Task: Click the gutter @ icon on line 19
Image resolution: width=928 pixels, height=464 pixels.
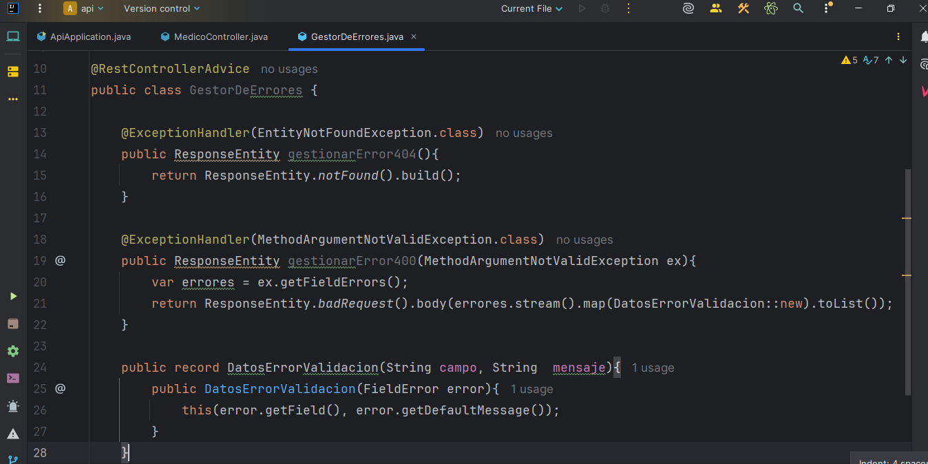Action: 60,260
